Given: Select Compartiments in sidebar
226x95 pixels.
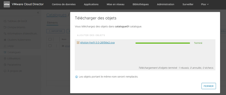Looking at the screenshot, I should tap(16, 27).
